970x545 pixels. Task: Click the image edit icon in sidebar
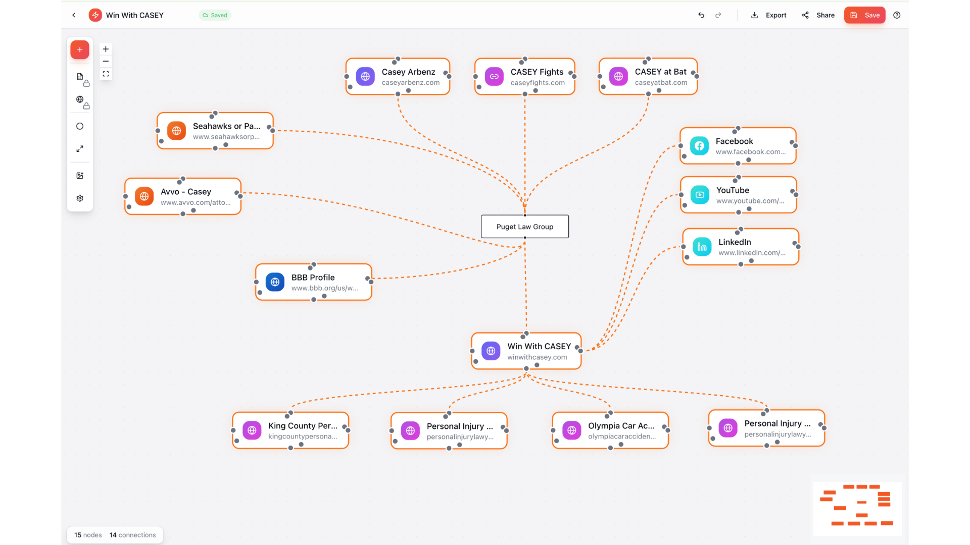click(x=80, y=176)
